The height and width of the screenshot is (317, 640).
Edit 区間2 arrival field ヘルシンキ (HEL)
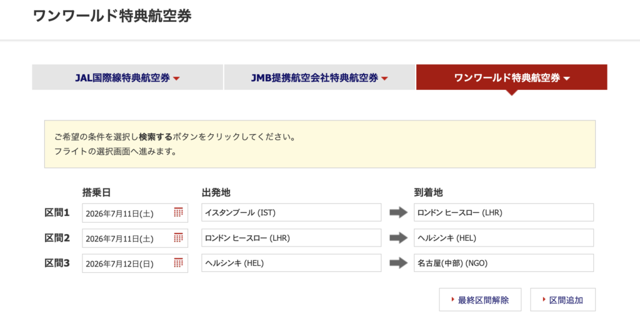[x=504, y=238]
